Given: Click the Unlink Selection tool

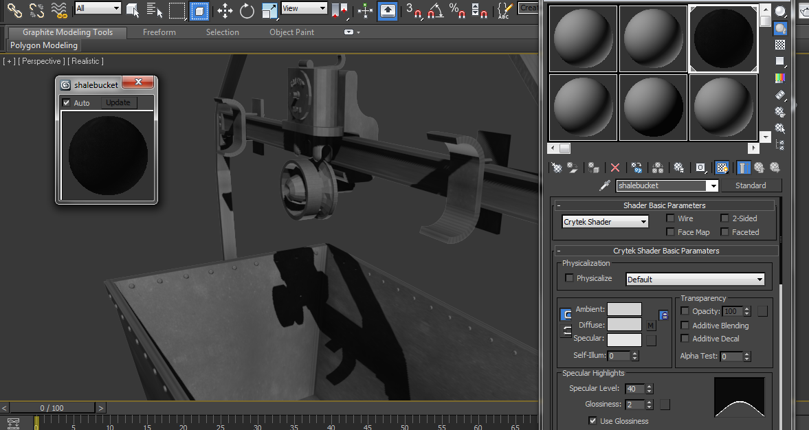Looking at the screenshot, I should (x=36, y=10).
